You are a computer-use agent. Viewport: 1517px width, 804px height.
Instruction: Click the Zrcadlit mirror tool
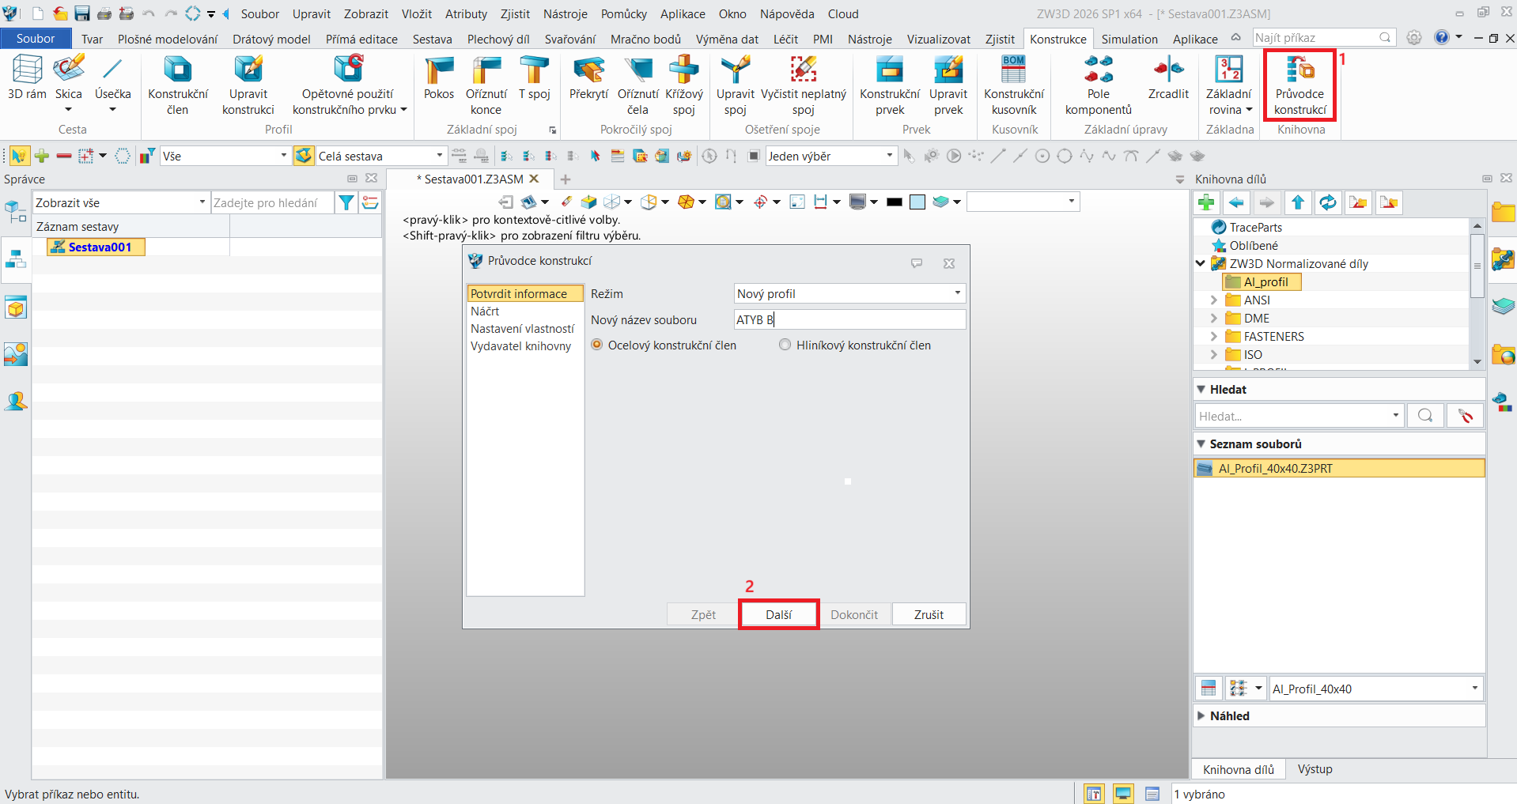point(1168,77)
